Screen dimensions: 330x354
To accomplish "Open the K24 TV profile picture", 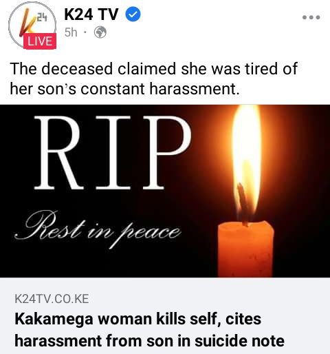I will coord(32,25).
